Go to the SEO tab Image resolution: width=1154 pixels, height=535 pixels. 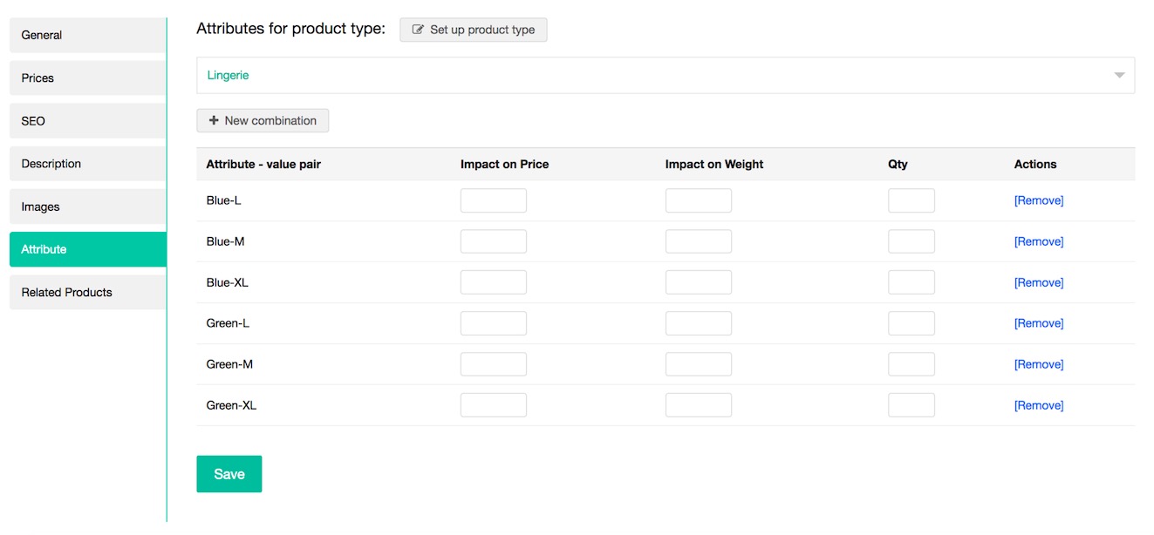(x=87, y=121)
